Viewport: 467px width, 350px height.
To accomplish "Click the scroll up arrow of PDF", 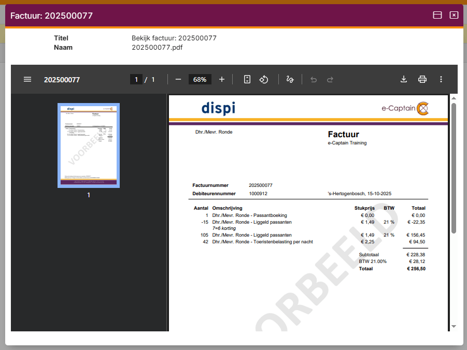I will pos(454,98).
